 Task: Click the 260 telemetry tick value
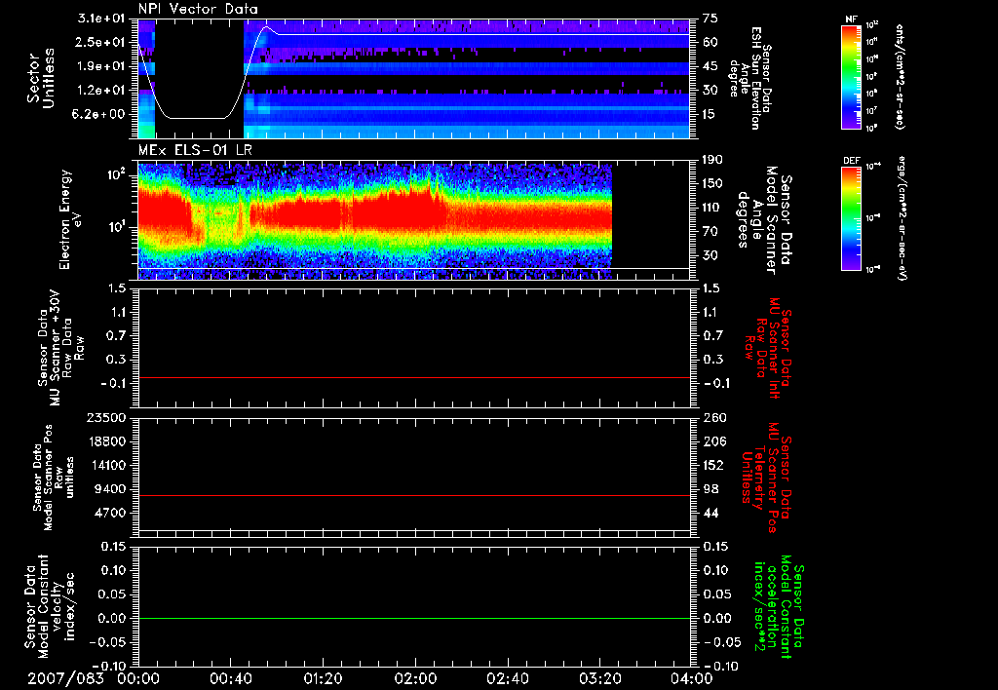point(713,418)
